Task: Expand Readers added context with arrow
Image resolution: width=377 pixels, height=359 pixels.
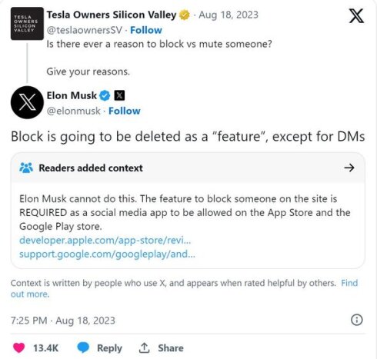Action: click(x=349, y=168)
